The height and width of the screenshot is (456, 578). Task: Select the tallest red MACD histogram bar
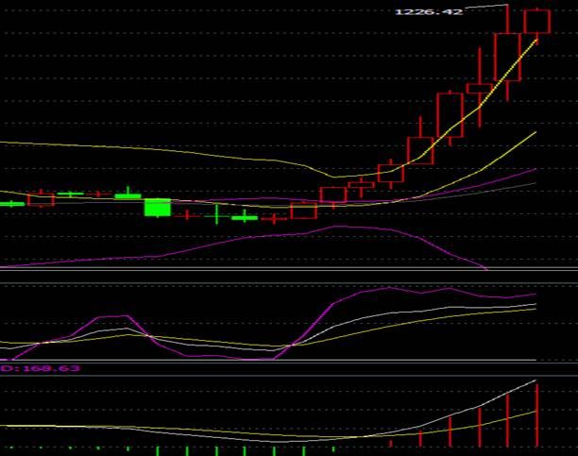point(536,414)
